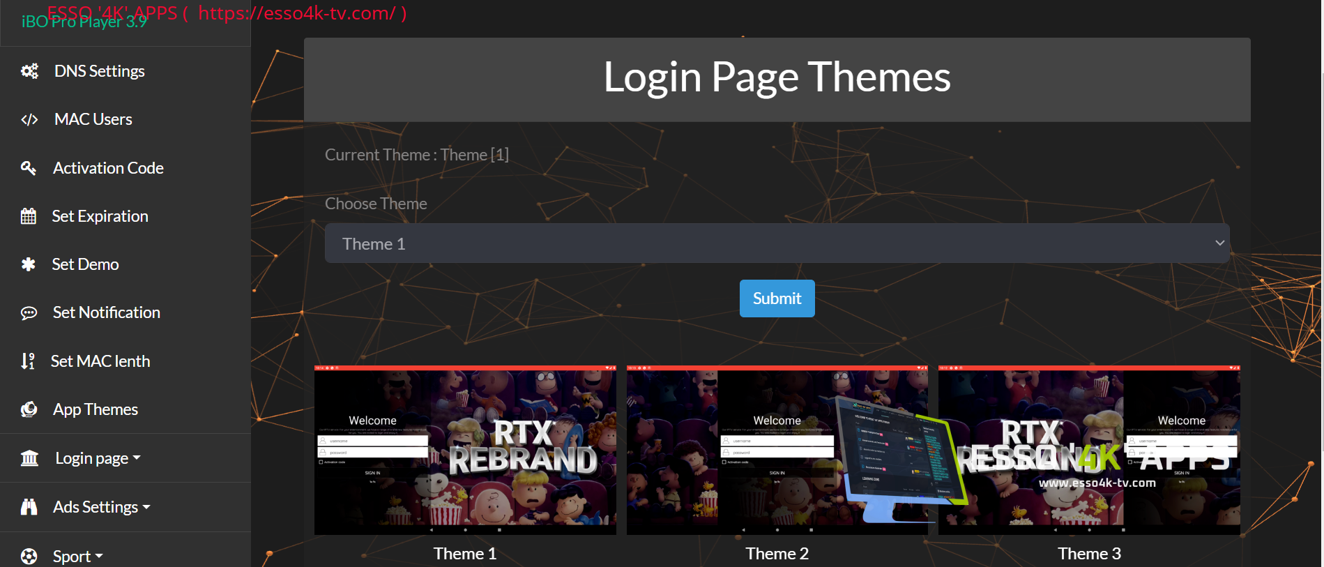Expand the Sport menu caret
The height and width of the screenshot is (567, 1324).
click(99, 557)
